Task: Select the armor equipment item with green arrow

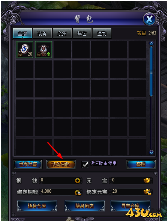Action: coord(43,50)
